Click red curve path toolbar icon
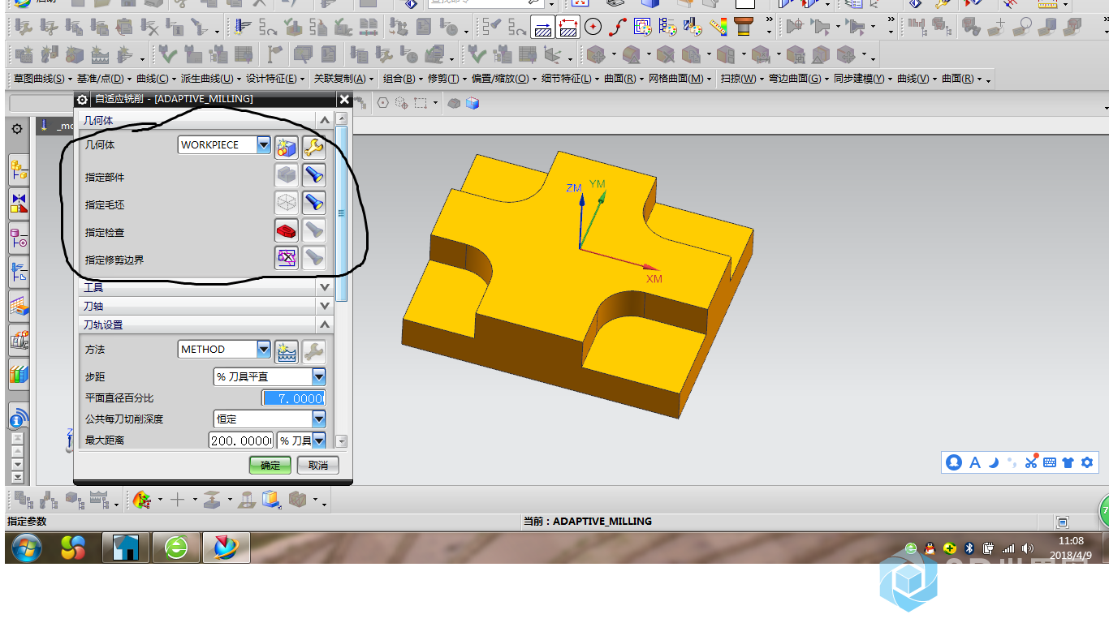This screenshot has height=623, width=1109. 617,28
